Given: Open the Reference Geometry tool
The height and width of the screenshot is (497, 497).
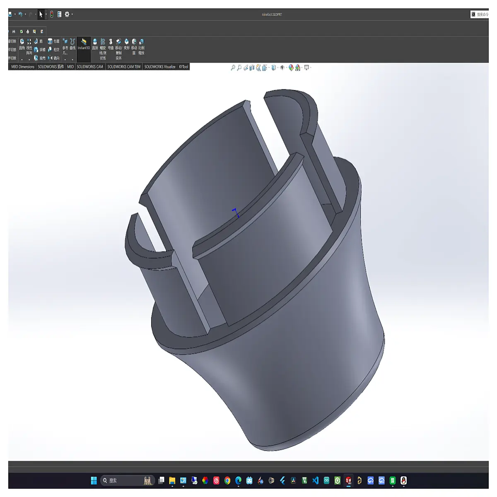Looking at the screenshot, I should [x=65, y=47].
